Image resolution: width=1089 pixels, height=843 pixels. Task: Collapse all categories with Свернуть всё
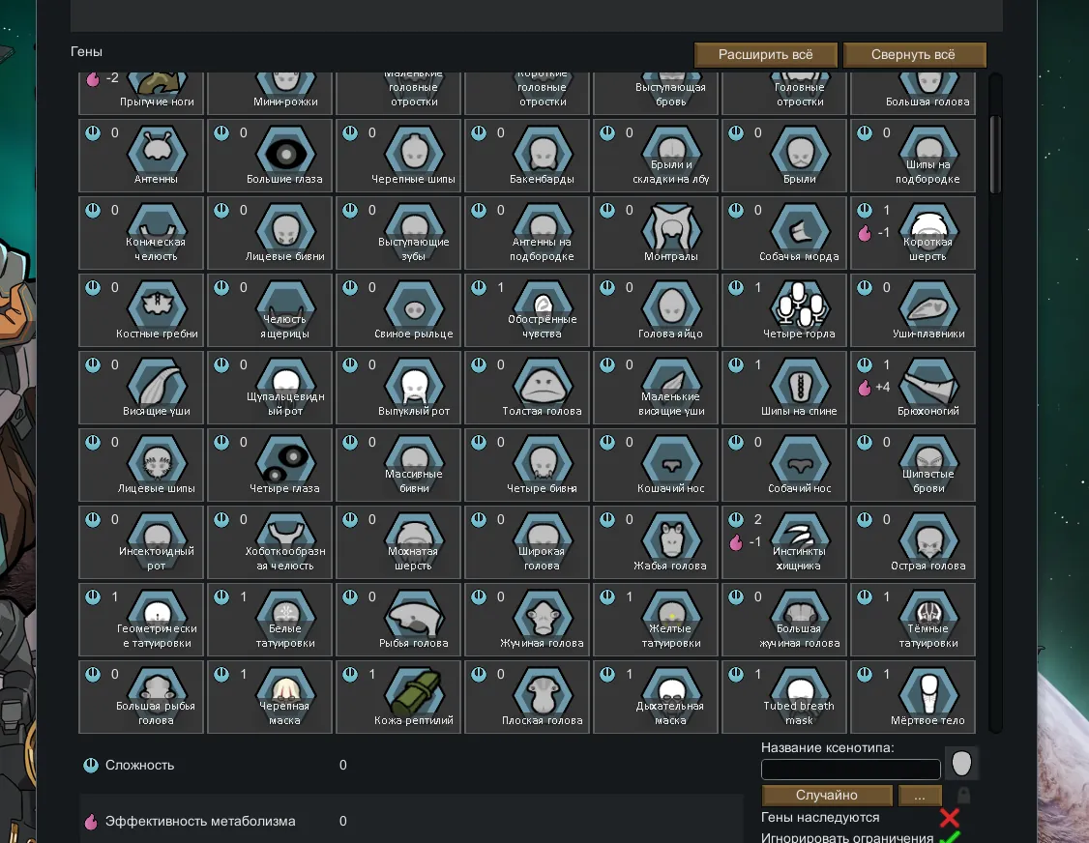(913, 55)
